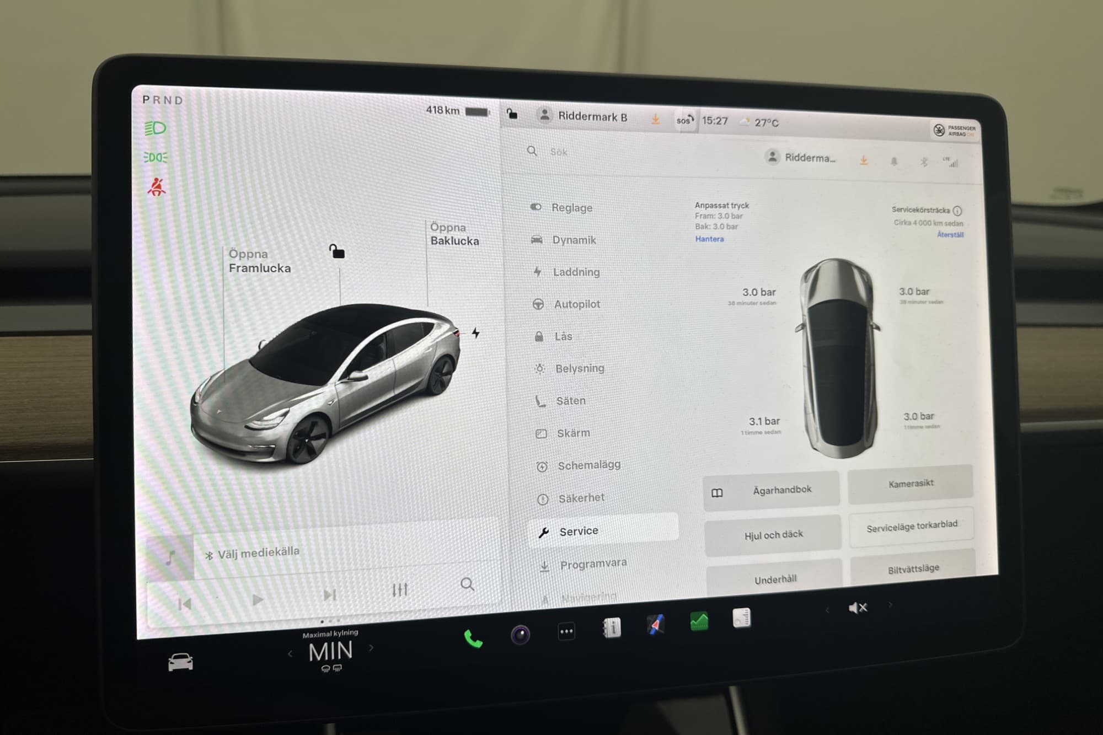This screenshot has height=735, width=1103.
Task: Tap Välj mediekälla media source
Action: point(253,553)
